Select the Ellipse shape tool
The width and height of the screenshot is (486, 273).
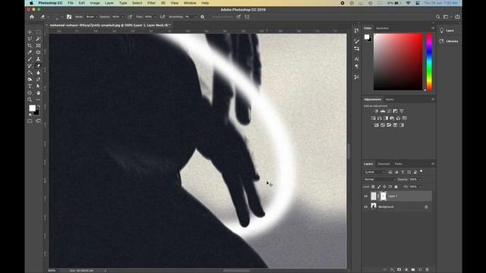pos(30,93)
